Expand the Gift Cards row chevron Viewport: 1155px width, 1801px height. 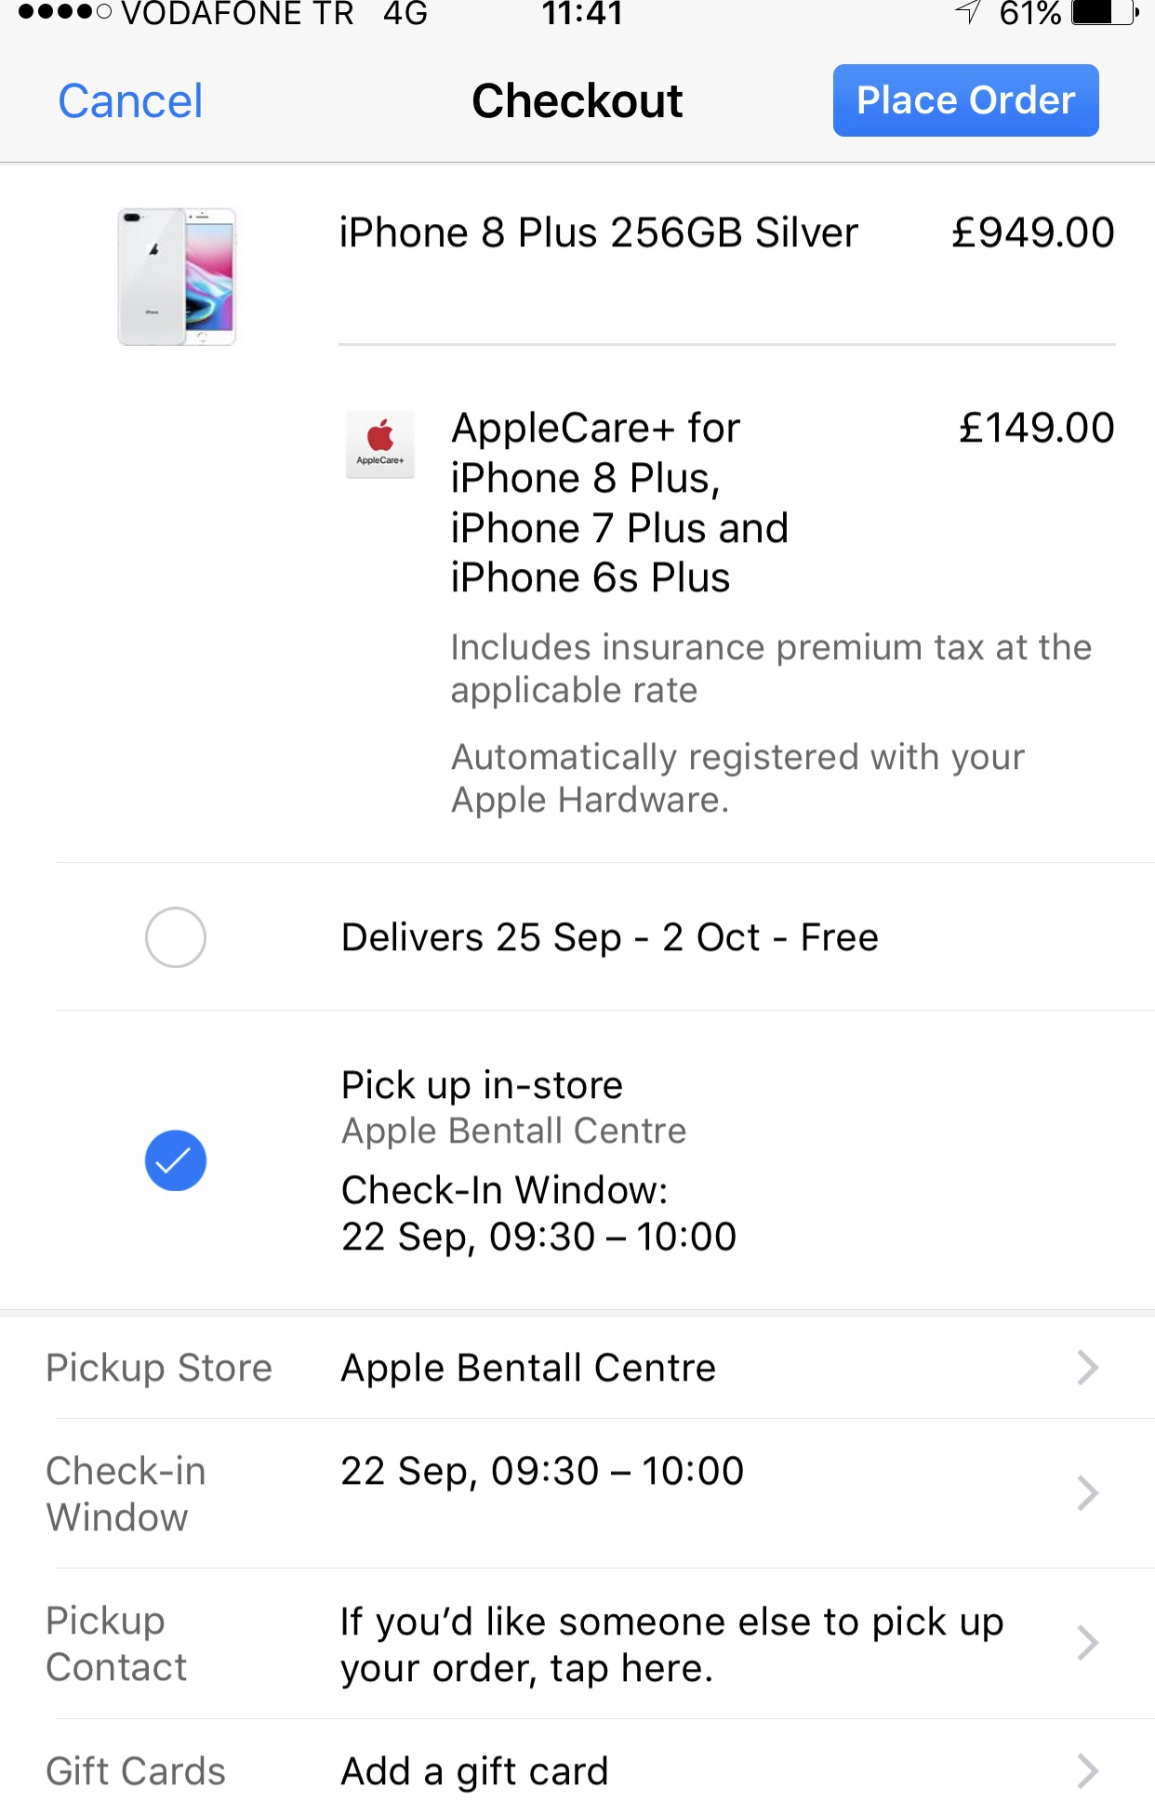coord(1087,1770)
